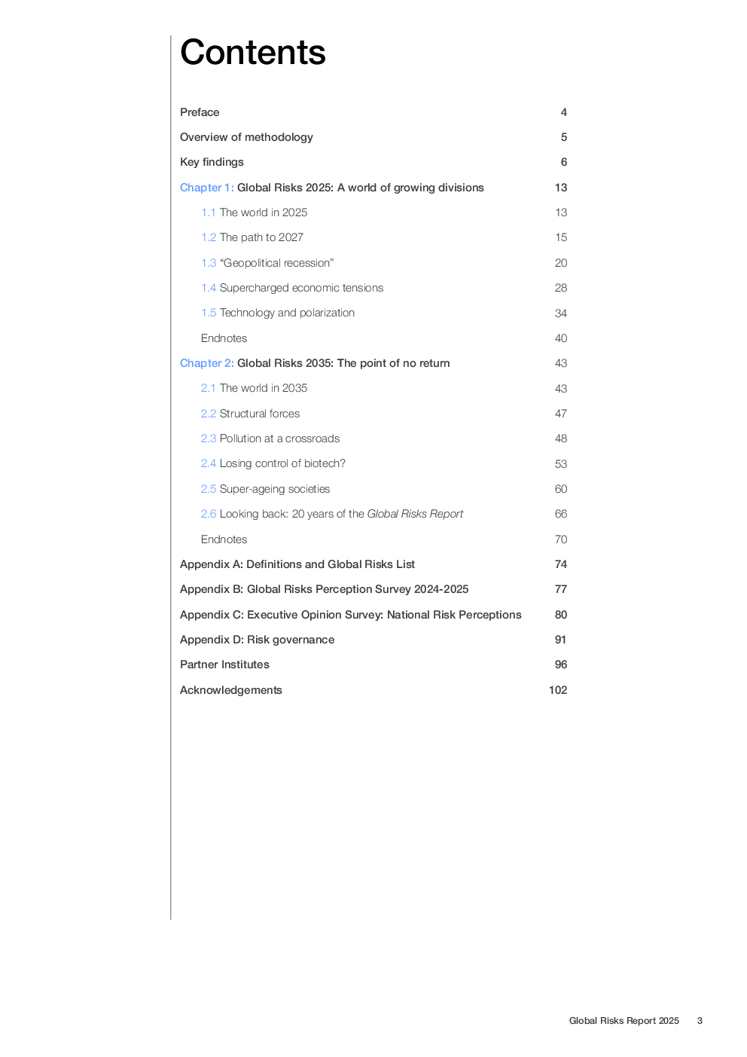Go to 2.5 Super-ageing societies
The image size is (747, 1057).
click(x=265, y=489)
